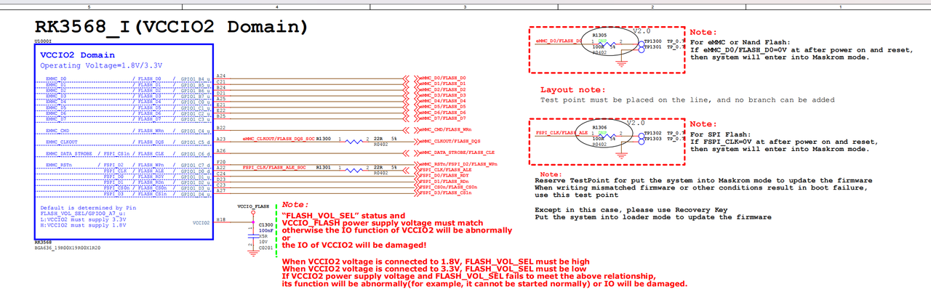Click the eMMC_CLKOUT/FLASH_DQS_SOC net label
Image resolution: width=931 pixels, height=292 pixels.
pos(279,138)
